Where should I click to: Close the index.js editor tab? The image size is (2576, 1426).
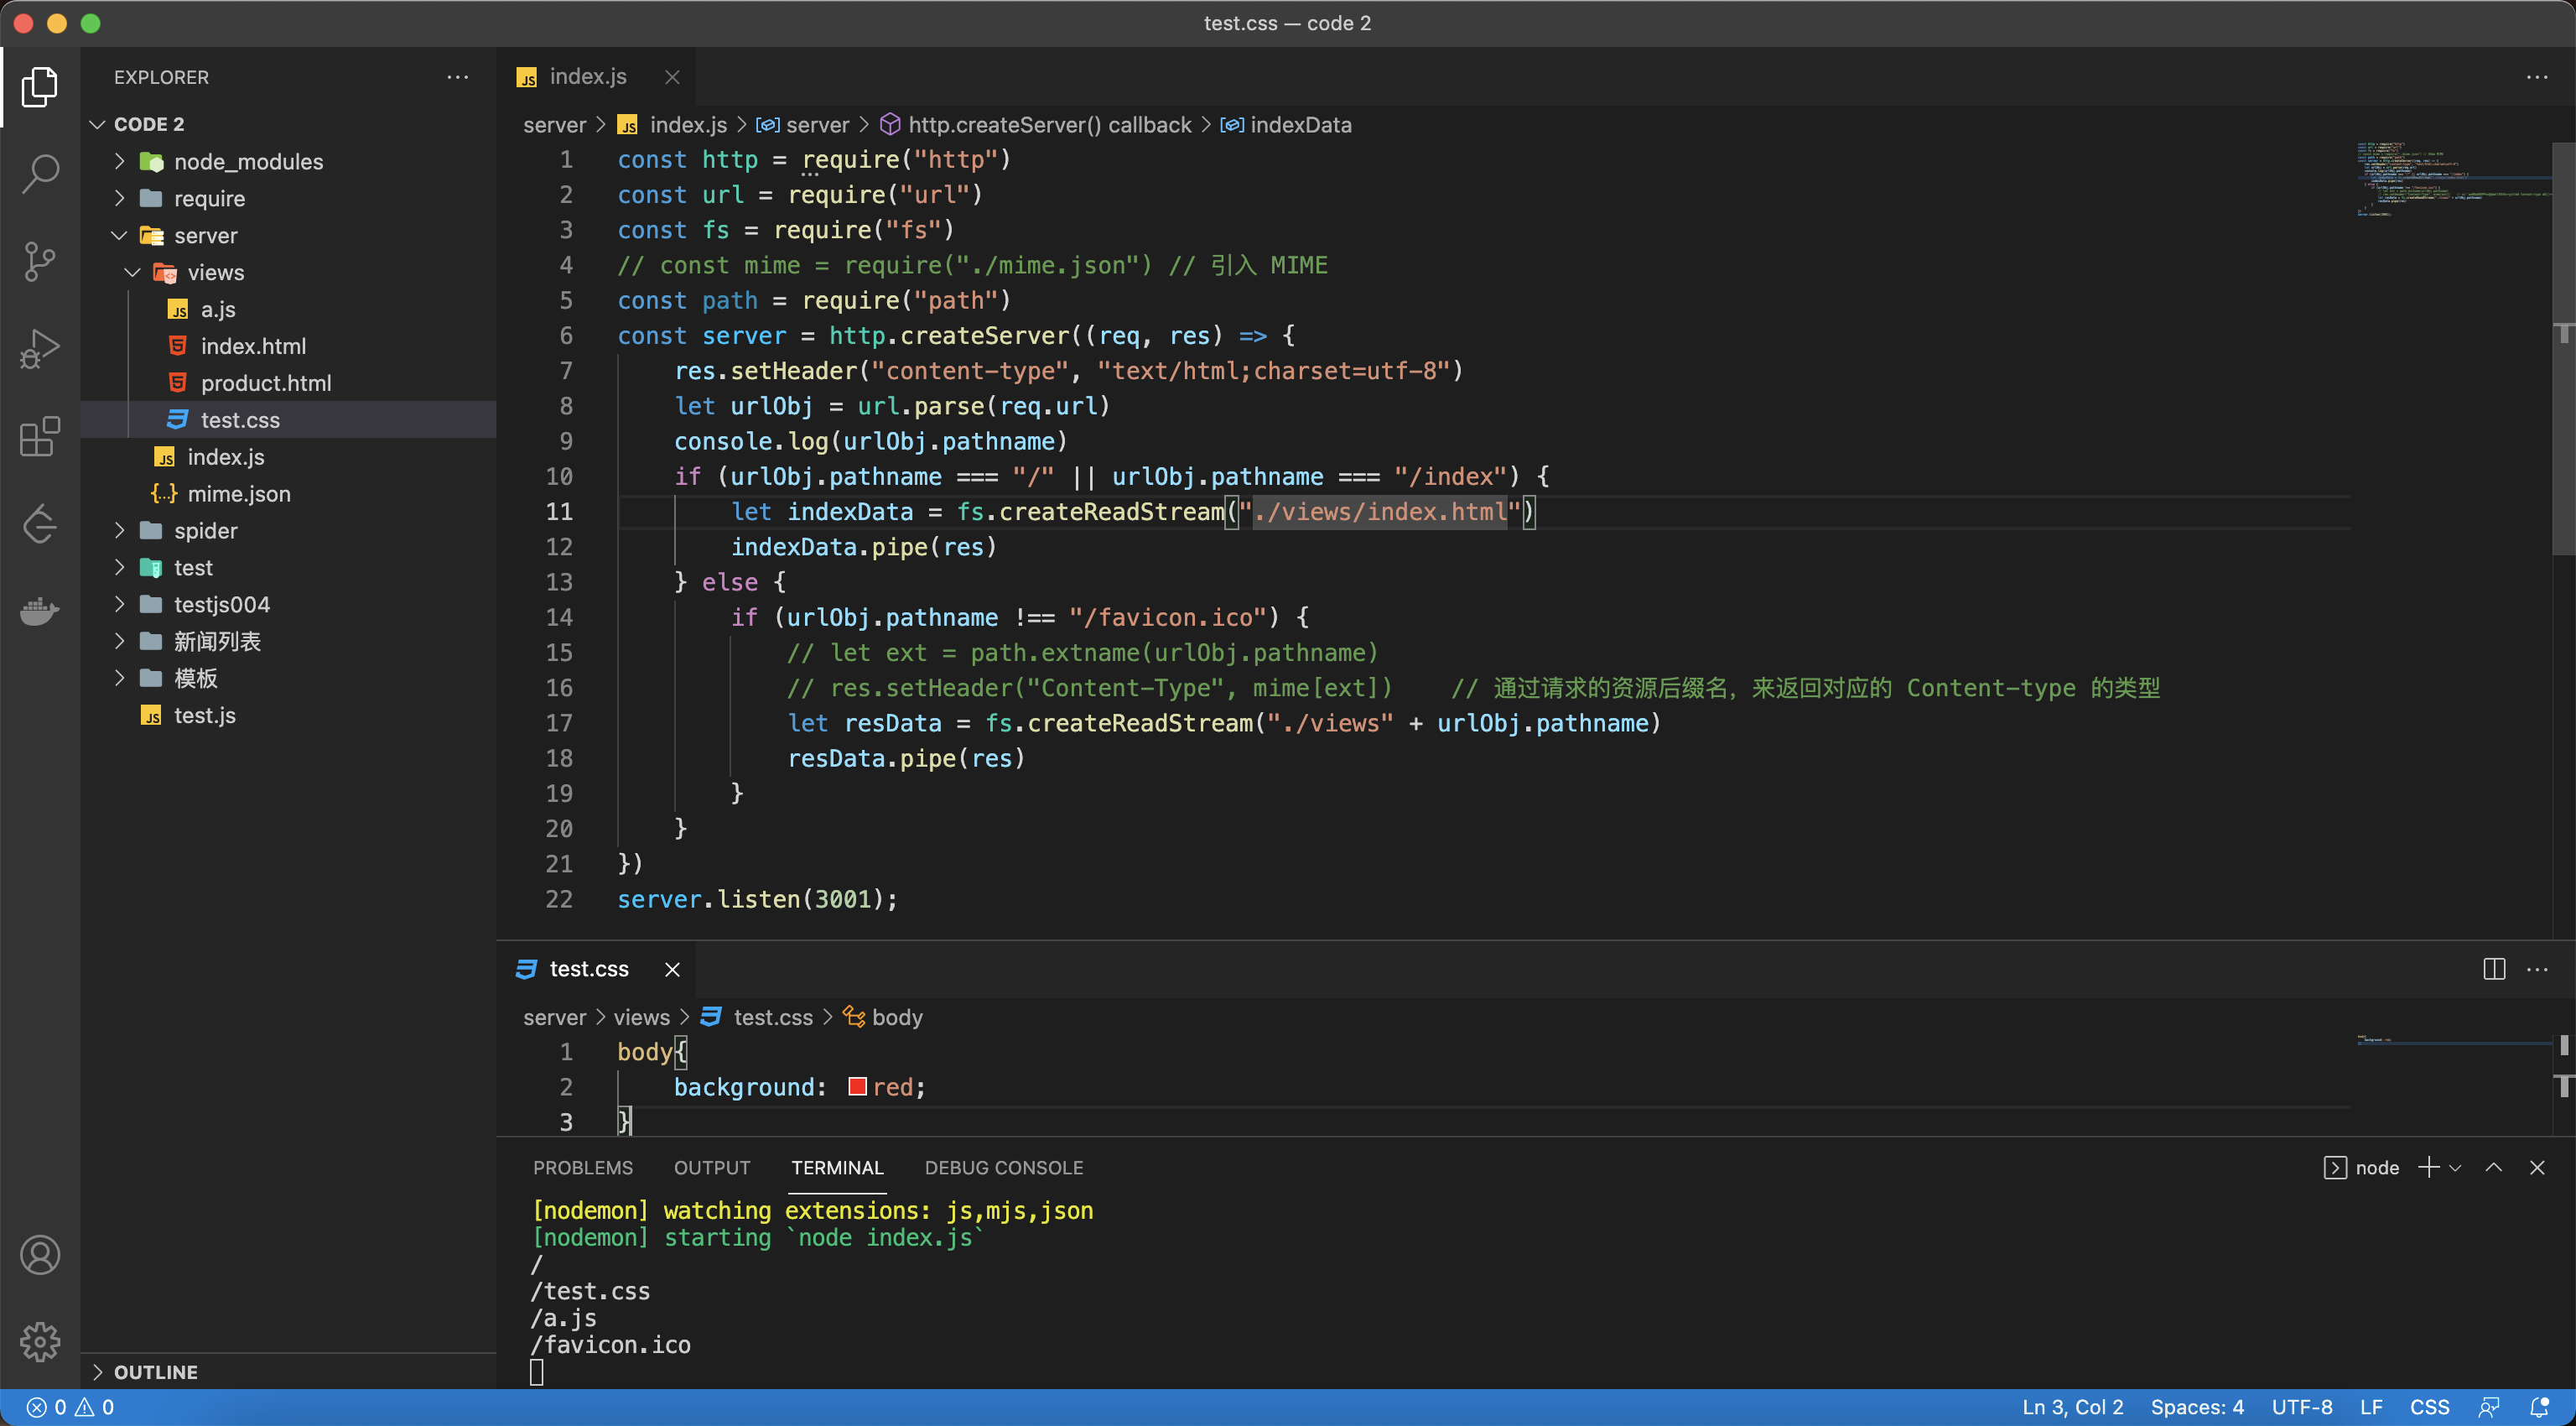672,77
